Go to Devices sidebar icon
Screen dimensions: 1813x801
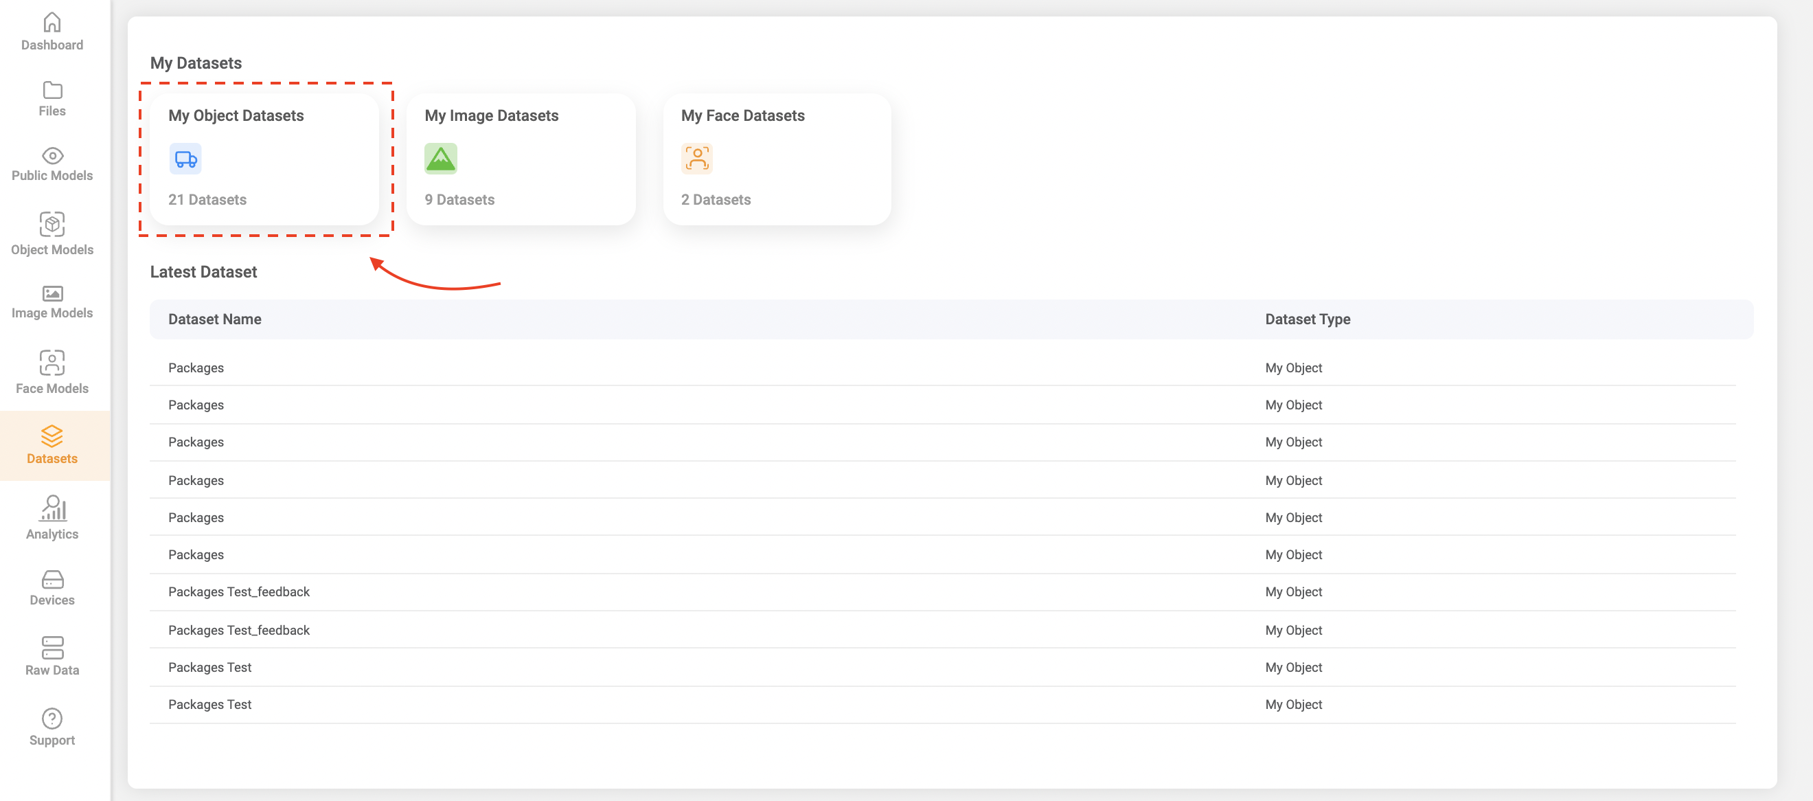coord(52,579)
